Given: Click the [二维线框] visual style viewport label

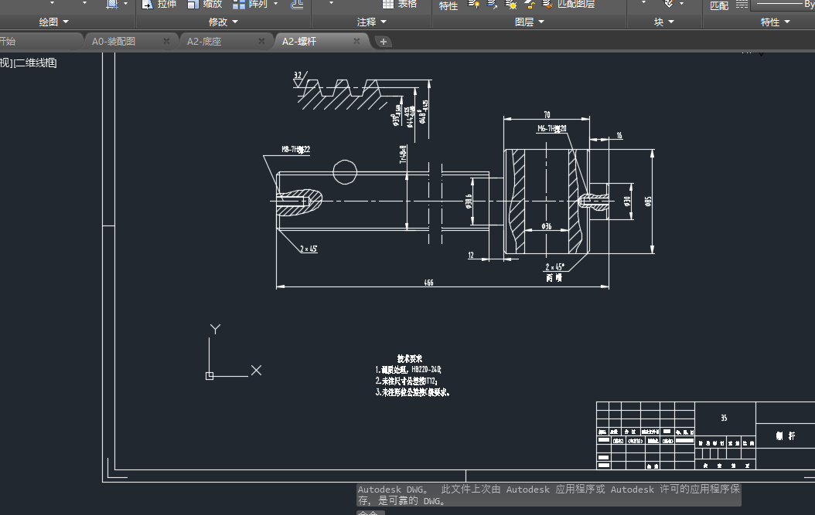Looking at the screenshot, I should (x=36, y=63).
